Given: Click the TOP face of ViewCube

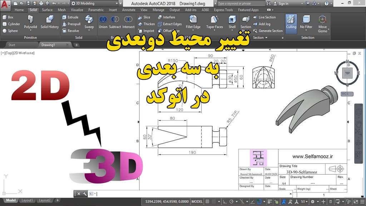Looking at the screenshot, I should point(347,73).
